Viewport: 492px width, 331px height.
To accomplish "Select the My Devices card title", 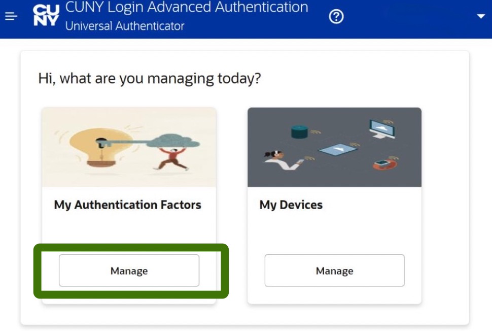I will (x=291, y=205).
